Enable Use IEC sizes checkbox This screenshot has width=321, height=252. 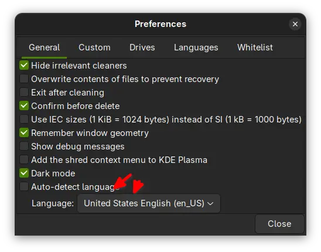[x=24, y=120]
